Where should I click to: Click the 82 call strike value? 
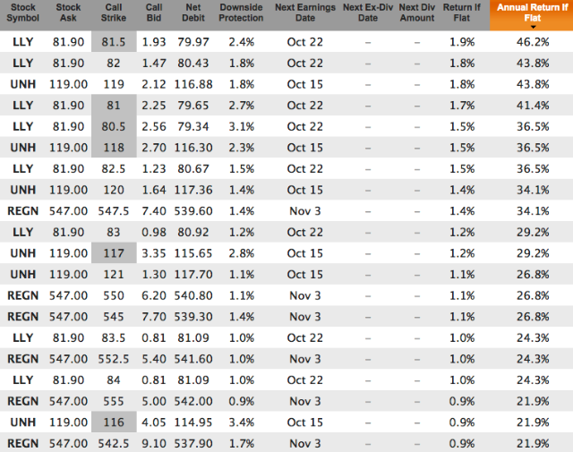(x=114, y=63)
